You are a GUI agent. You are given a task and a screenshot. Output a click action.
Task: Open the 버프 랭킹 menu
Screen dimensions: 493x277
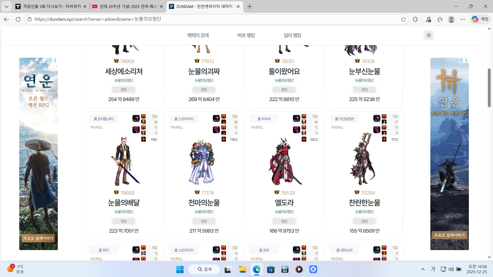point(246,35)
